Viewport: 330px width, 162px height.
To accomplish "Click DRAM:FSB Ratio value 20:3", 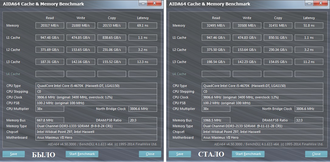I will [143, 120].
